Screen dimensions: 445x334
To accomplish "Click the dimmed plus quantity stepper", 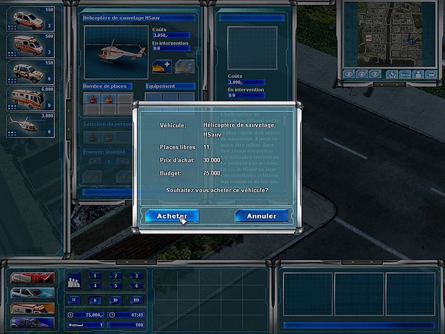I will [x=95, y=161].
